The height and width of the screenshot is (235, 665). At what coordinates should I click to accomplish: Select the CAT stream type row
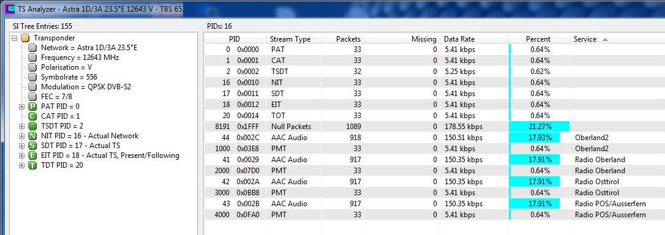[x=435, y=61]
